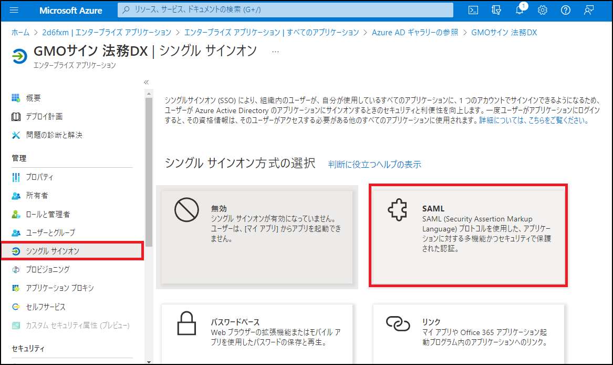
Task: Click the プロビジョニング sync icon
Action: (x=16, y=269)
